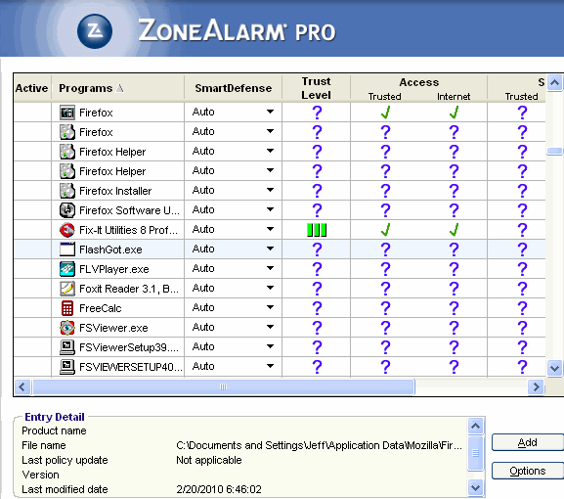Click the FSViewerSetup39 installer icon

[x=67, y=347]
